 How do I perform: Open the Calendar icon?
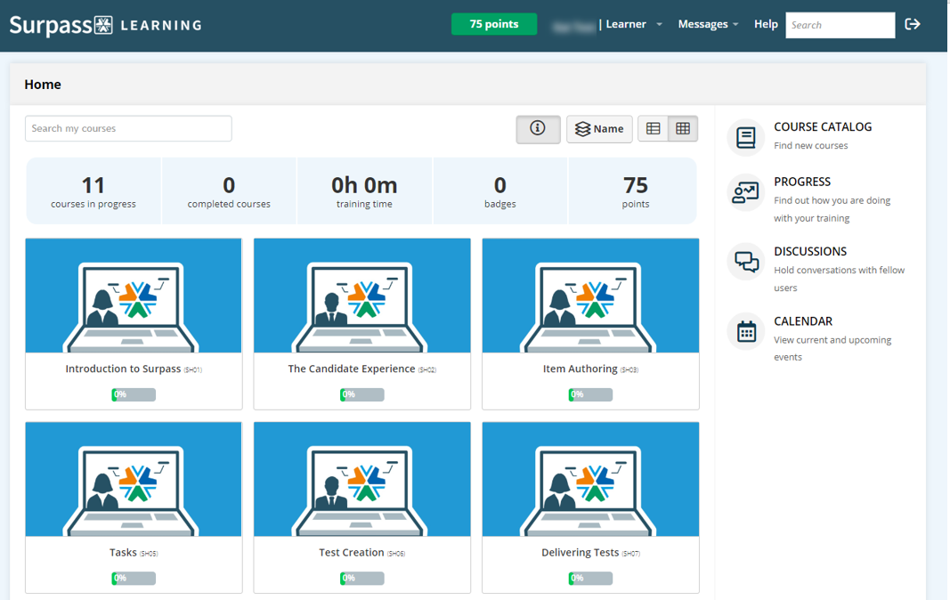746,331
